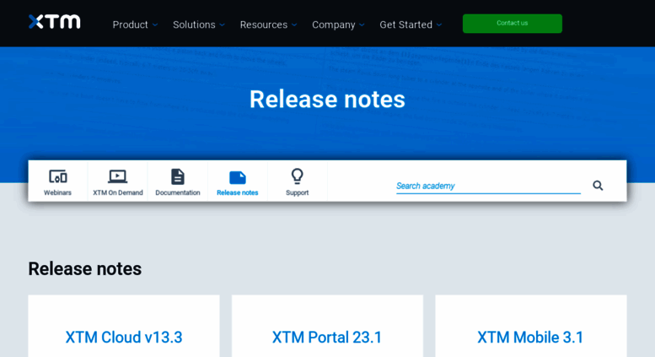655x357 pixels.
Task: Select the XTM On Demand label
Action: click(x=118, y=192)
